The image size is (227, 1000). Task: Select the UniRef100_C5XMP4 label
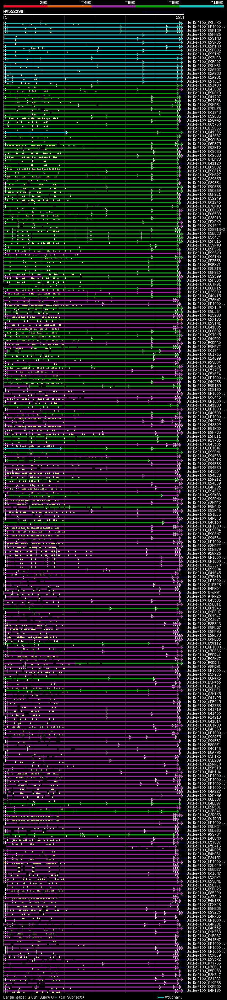coord(204,877)
